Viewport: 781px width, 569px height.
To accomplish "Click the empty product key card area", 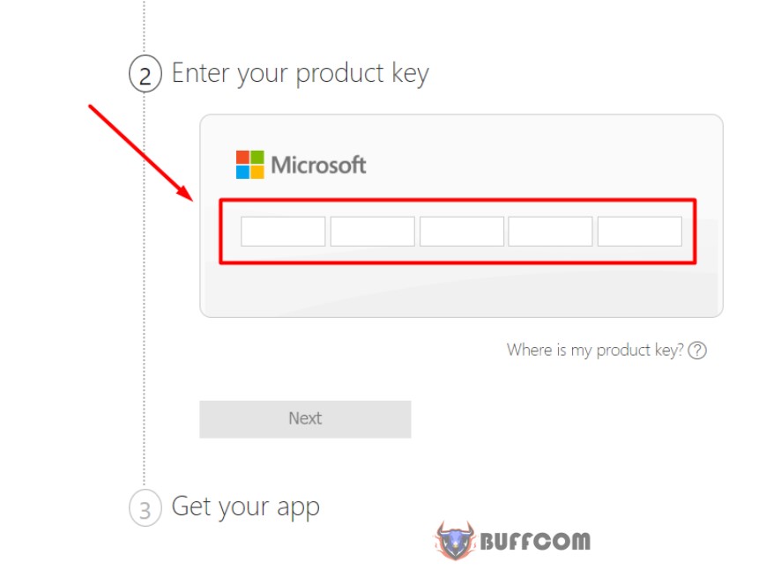I will (x=461, y=290).
